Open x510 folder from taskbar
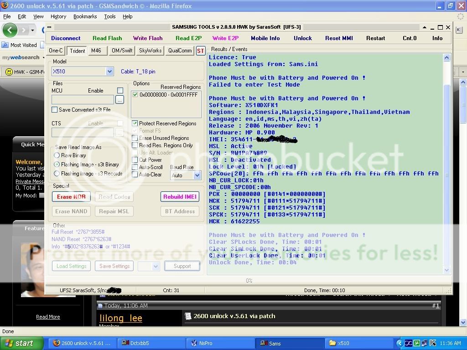 click(x=359, y=343)
